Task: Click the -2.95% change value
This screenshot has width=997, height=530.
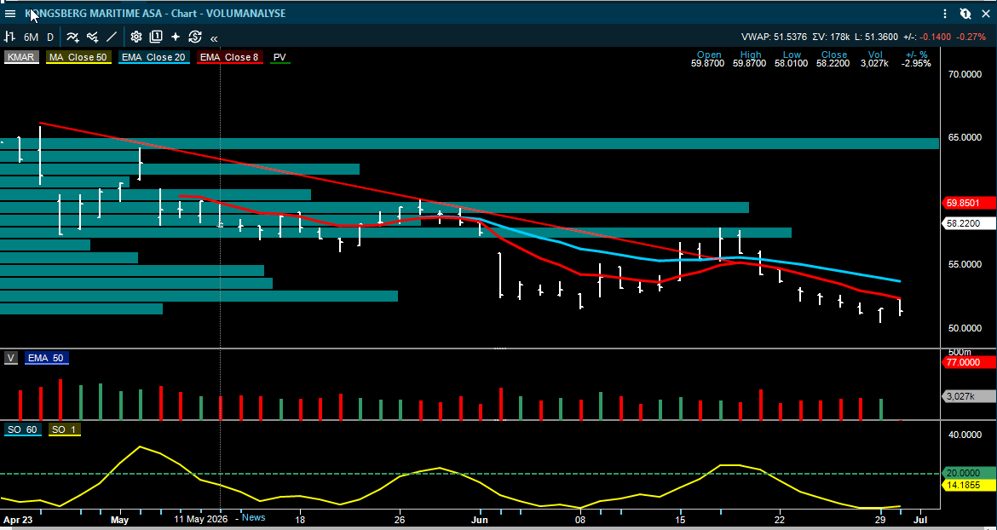Action: click(916, 64)
